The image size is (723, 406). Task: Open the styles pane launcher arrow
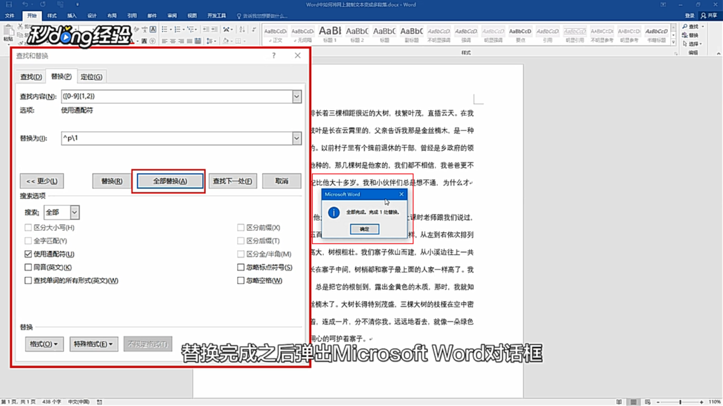point(676,53)
